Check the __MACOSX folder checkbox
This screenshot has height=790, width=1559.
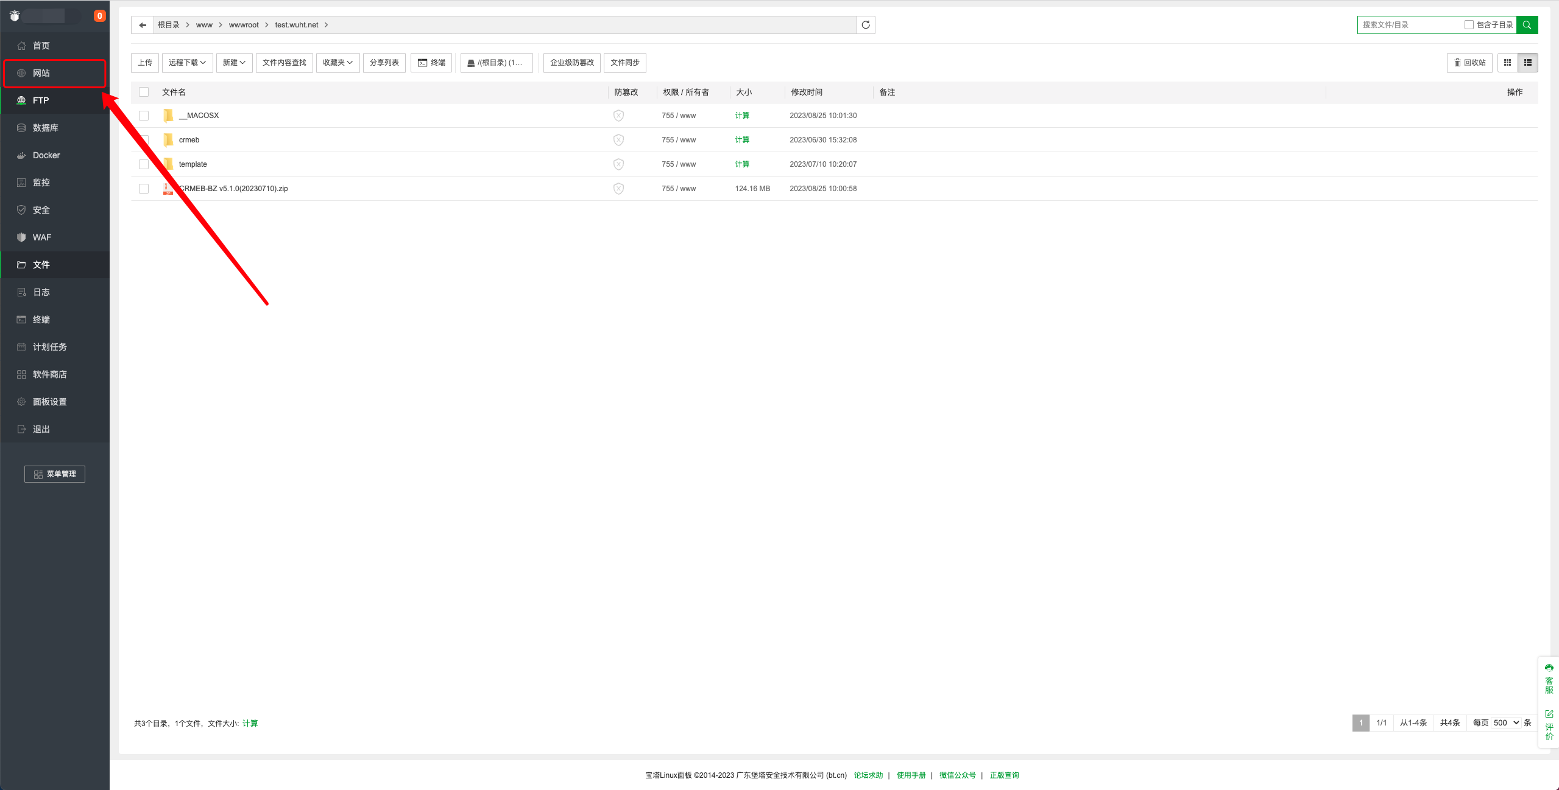[144, 116]
